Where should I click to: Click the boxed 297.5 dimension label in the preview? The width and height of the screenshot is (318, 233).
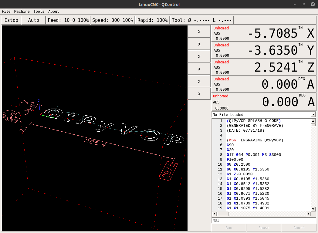(x=168, y=171)
